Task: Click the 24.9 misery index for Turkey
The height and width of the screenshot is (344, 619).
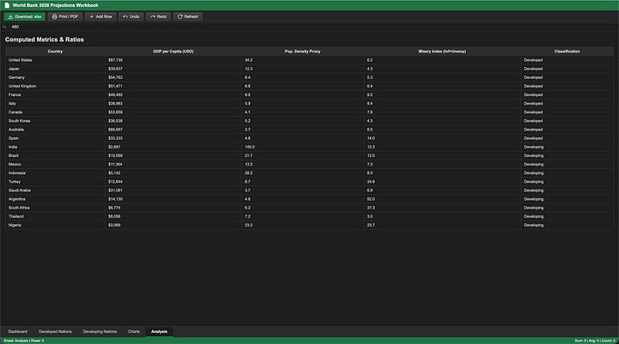Action: pos(442,181)
